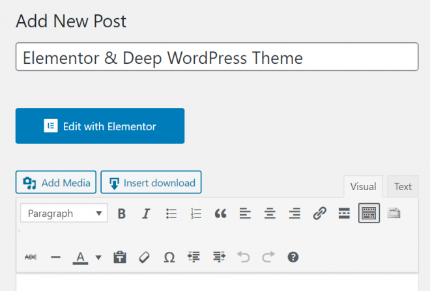Undo the last action
This screenshot has width=430, height=291.
point(244,257)
